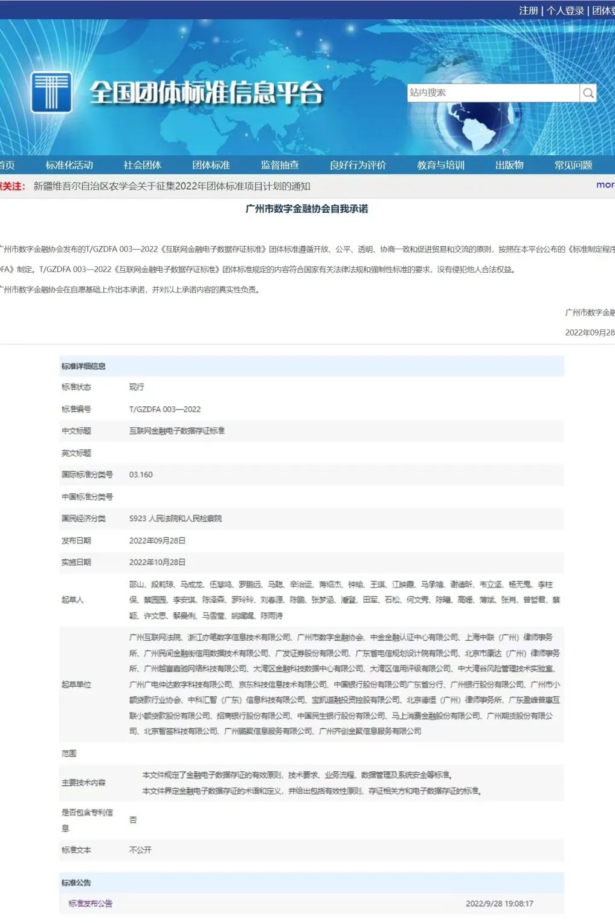Click the 起草单位 row label
Screen dimensions: 615x923
point(76,684)
